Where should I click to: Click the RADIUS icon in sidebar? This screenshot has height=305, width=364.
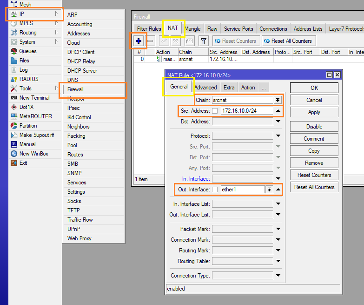pos(13,79)
